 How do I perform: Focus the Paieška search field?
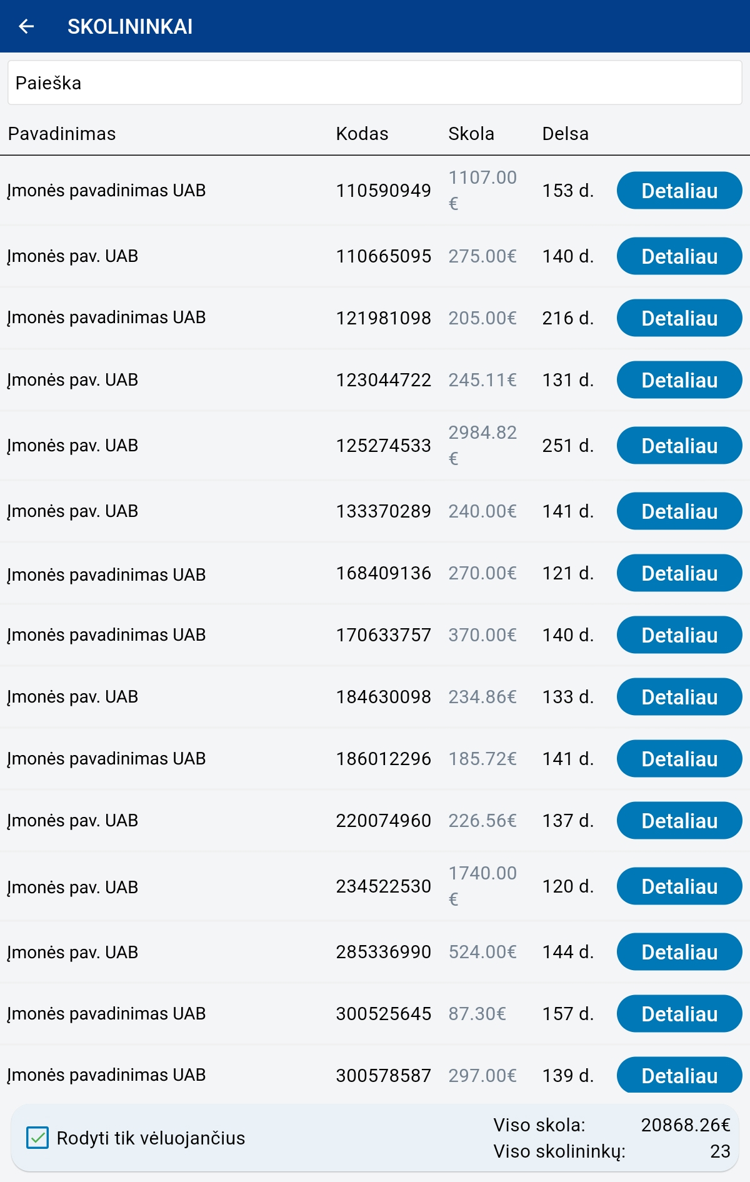375,83
